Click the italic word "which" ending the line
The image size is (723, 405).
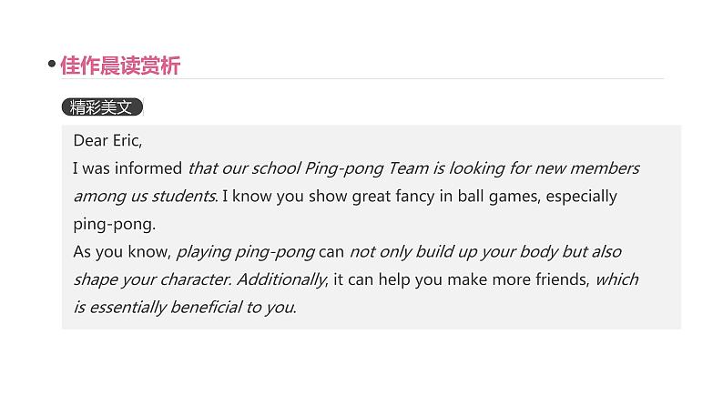616,279
